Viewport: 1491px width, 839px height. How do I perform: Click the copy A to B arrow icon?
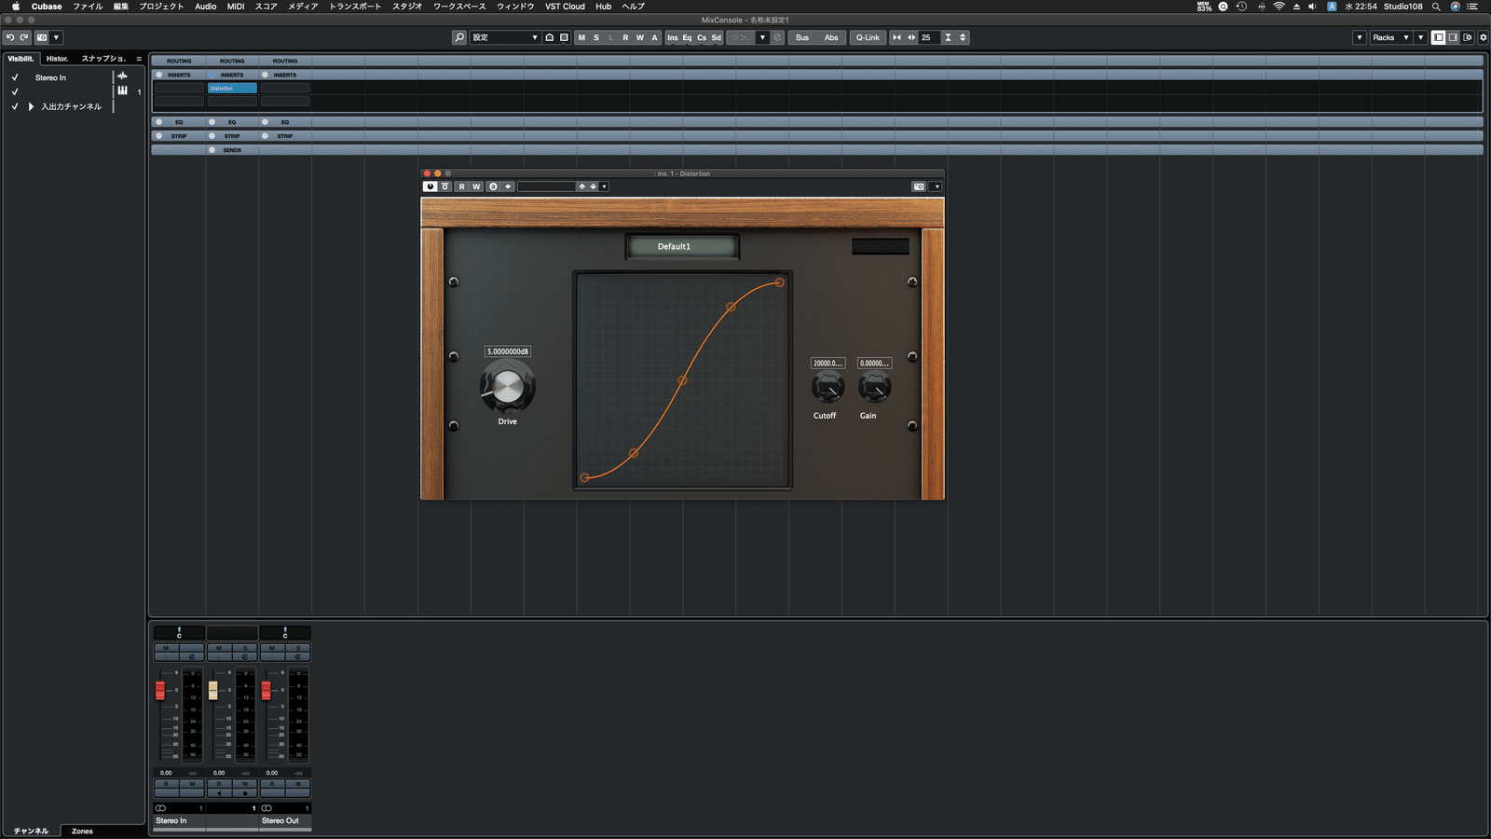(508, 186)
